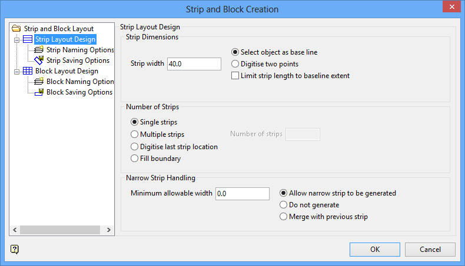Collapse the Block Layout Design tree node

[17, 72]
